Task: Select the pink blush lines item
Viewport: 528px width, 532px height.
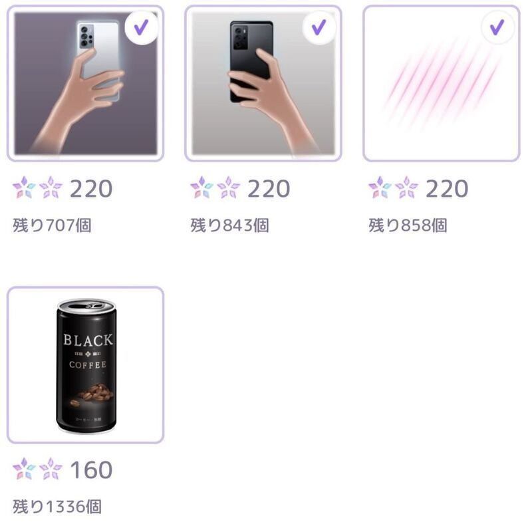Action: point(440,84)
